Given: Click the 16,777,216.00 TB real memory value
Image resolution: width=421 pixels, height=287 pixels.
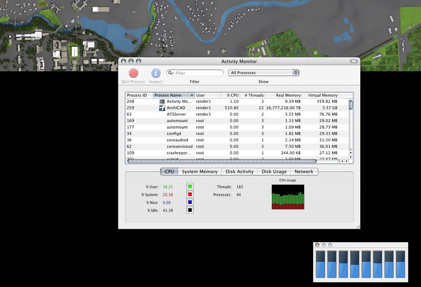Looking at the screenshot, I should [x=283, y=108].
